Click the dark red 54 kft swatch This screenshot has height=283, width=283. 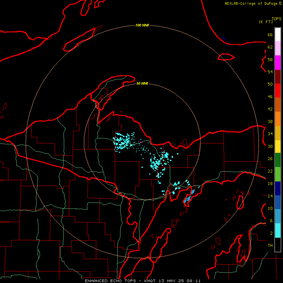point(278,77)
